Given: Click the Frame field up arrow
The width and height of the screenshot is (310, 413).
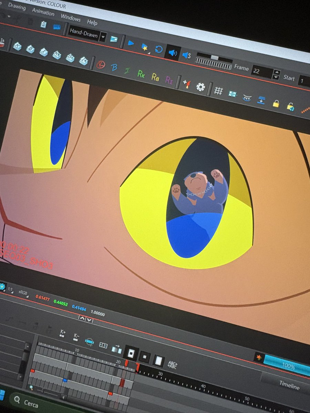Looking at the screenshot, I should pos(276,72).
